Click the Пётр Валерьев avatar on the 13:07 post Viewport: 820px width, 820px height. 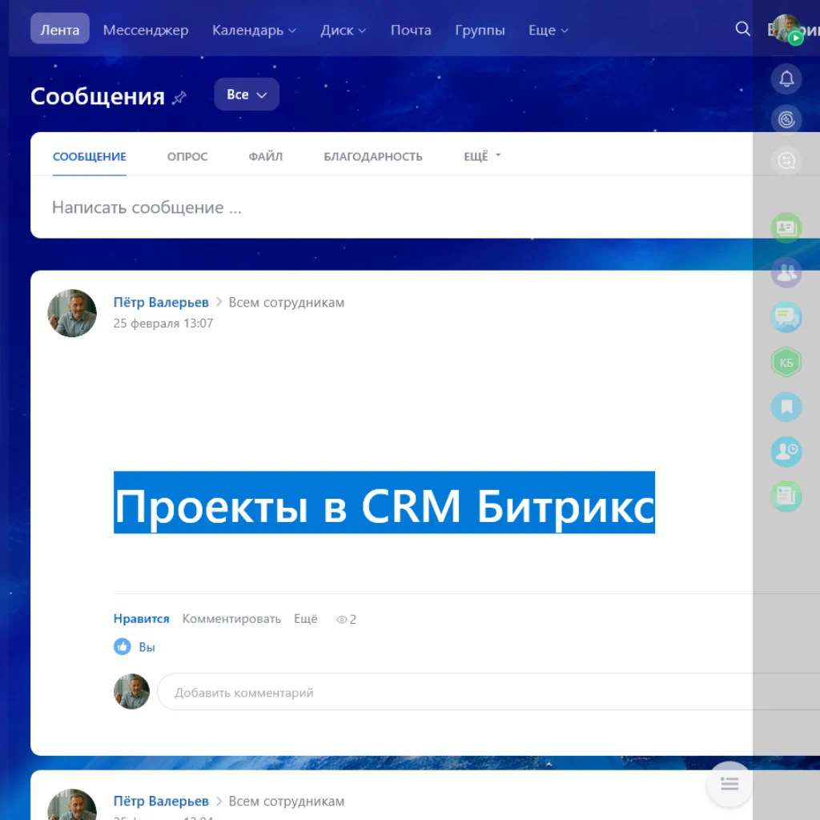tap(72, 313)
